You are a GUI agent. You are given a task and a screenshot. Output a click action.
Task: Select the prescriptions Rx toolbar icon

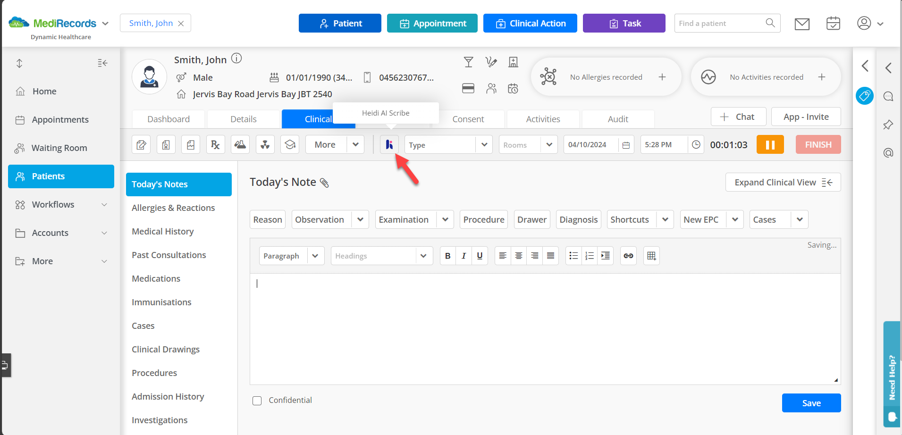point(215,144)
